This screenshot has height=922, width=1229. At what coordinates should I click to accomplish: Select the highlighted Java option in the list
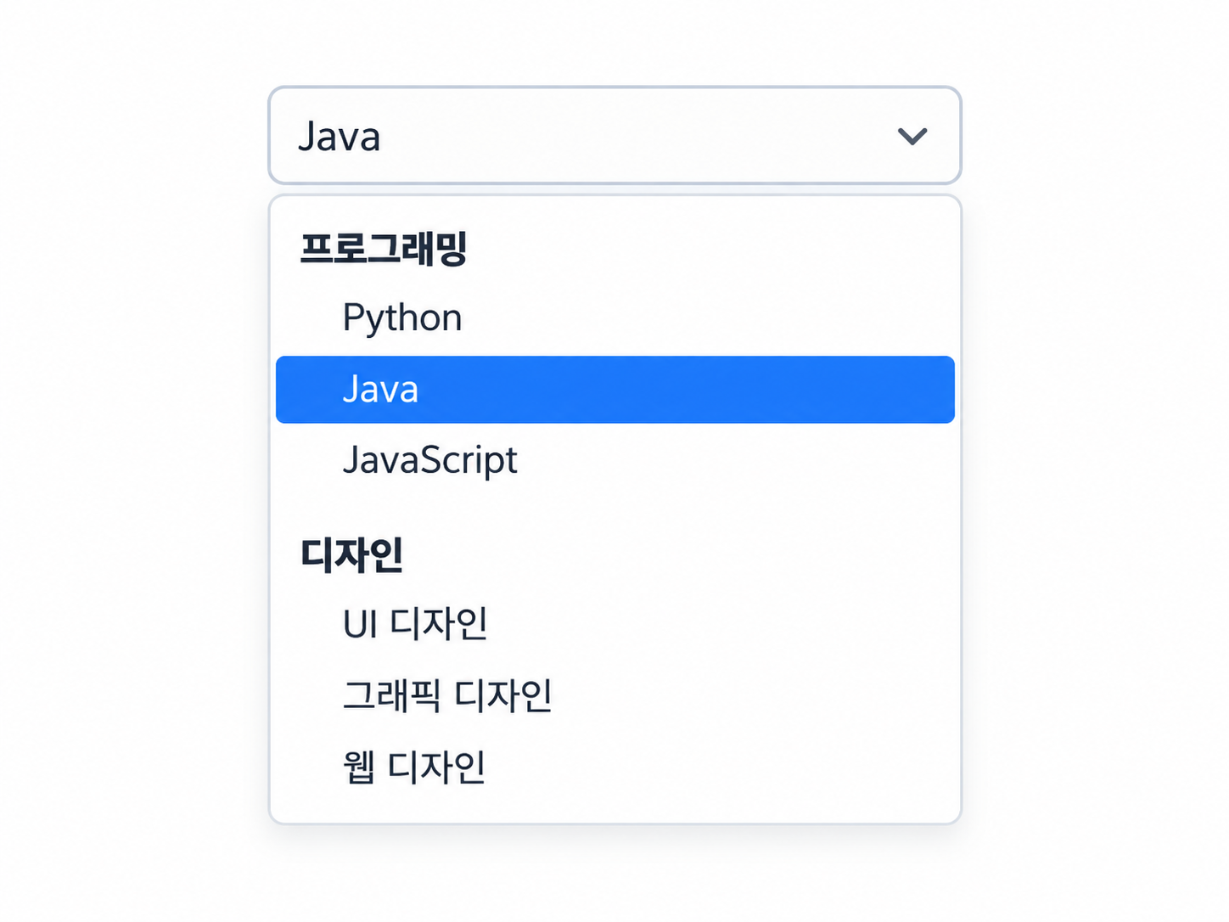[x=615, y=390]
